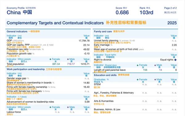Click the Page 2 of 2 indicator
This screenshot has width=185, height=116.
point(171,8)
